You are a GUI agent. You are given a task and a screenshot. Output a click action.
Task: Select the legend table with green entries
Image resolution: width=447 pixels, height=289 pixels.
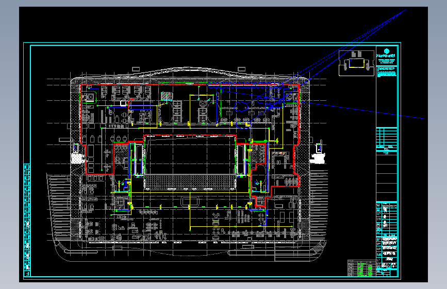point(361,268)
